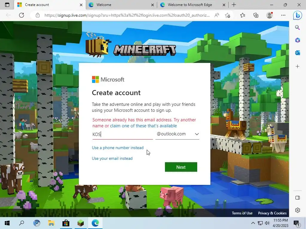
Task: Open Bing Chat sidebar button
Action: pyautogui.click(x=297, y=16)
